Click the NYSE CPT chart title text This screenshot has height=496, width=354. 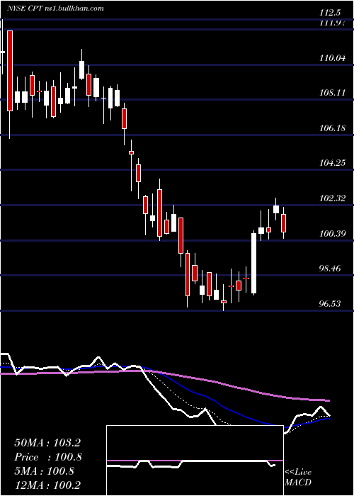pos(55,9)
